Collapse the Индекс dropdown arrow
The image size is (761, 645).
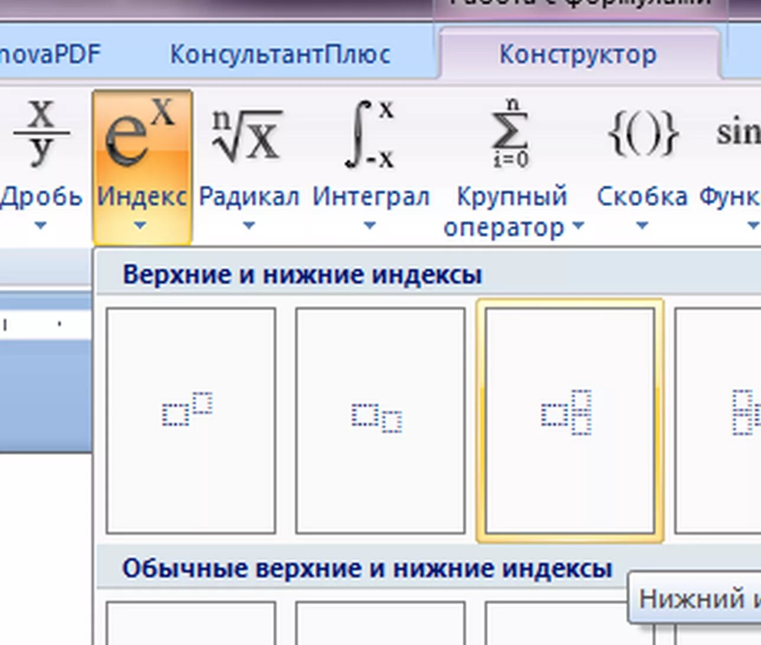pyautogui.click(x=140, y=225)
